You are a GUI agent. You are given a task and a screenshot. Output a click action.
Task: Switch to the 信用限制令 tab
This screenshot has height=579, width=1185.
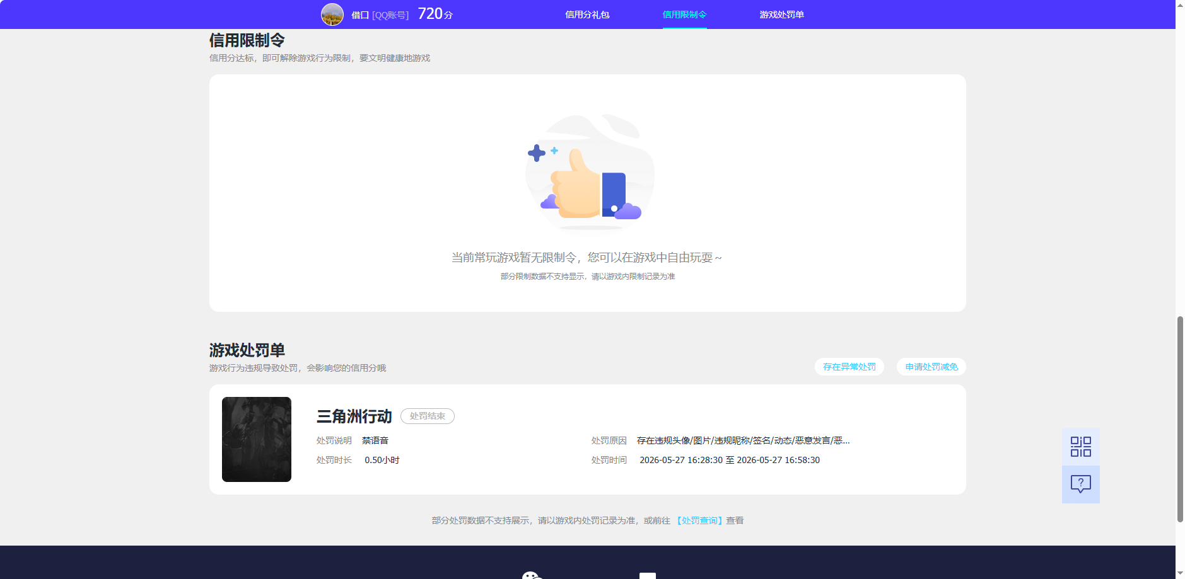click(684, 14)
